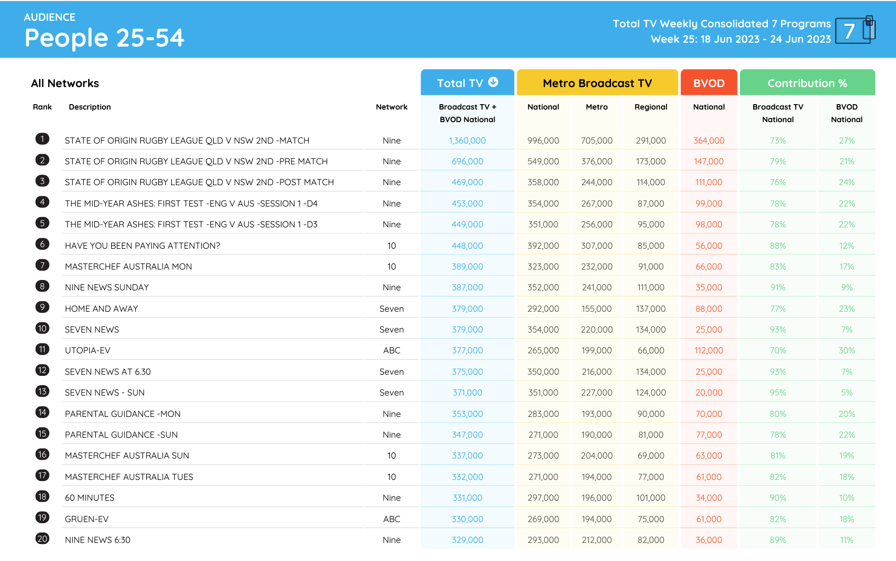The image size is (896, 561).
Task: Select the red BVOD header tab
Action: (x=709, y=83)
